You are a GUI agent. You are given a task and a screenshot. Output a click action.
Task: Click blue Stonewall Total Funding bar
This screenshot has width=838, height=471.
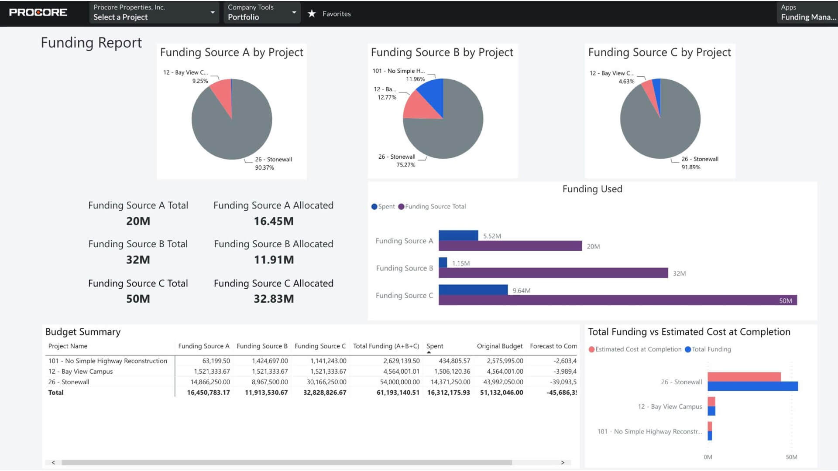pyautogui.click(x=752, y=386)
